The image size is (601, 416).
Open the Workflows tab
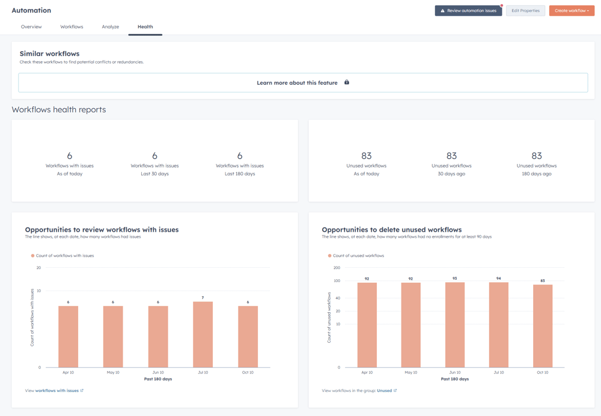(x=72, y=27)
